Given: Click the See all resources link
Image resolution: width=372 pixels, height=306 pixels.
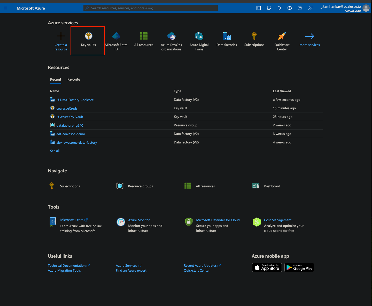Looking at the screenshot, I should (55, 151).
